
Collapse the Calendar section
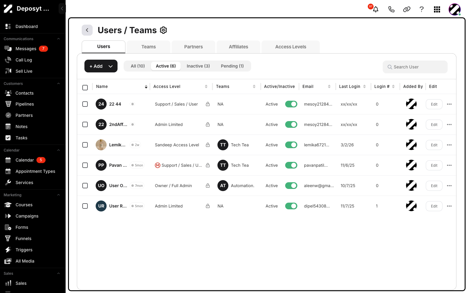(59, 150)
